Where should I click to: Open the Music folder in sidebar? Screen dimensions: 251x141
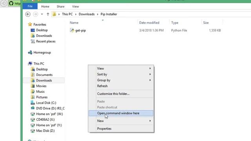pyautogui.click(x=40, y=92)
